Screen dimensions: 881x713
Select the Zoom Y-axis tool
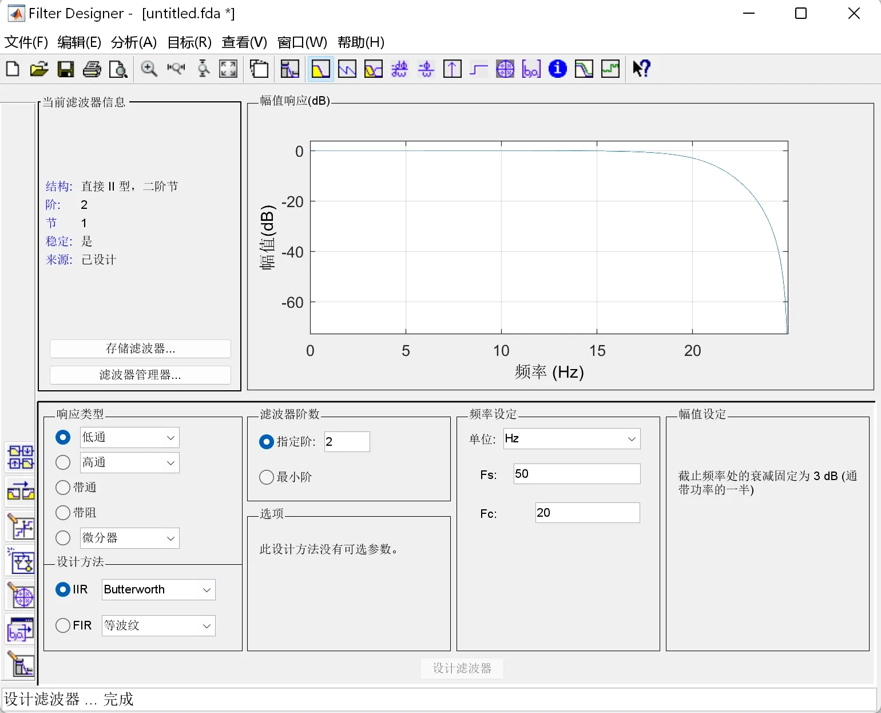point(203,69)
